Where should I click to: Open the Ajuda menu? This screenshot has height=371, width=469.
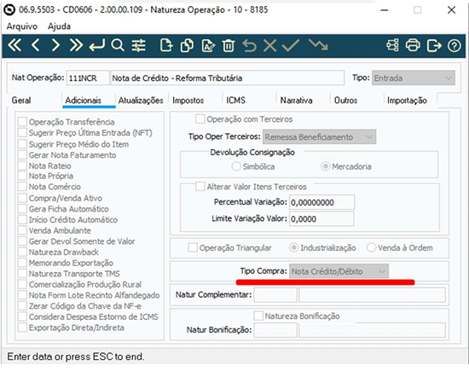tap(59, 26)
